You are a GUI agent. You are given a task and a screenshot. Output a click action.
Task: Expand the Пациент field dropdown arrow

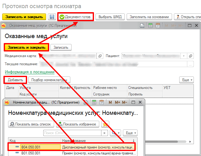pos(184,56)
